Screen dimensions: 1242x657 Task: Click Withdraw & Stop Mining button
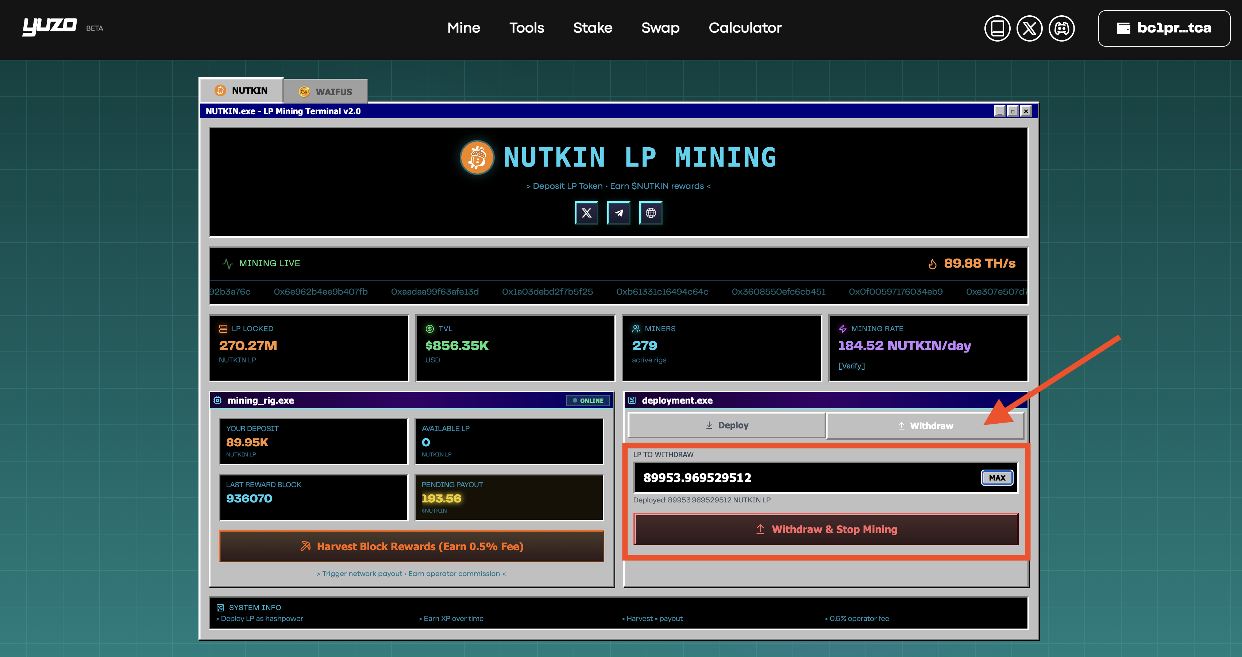826,529
